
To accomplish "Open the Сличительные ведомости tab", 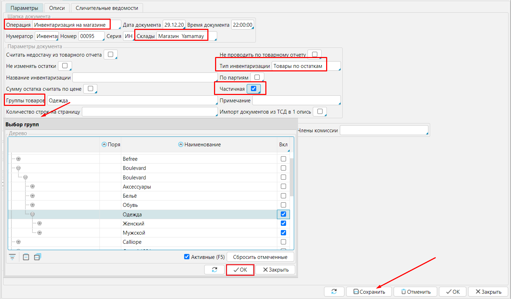I will [107, 8].
